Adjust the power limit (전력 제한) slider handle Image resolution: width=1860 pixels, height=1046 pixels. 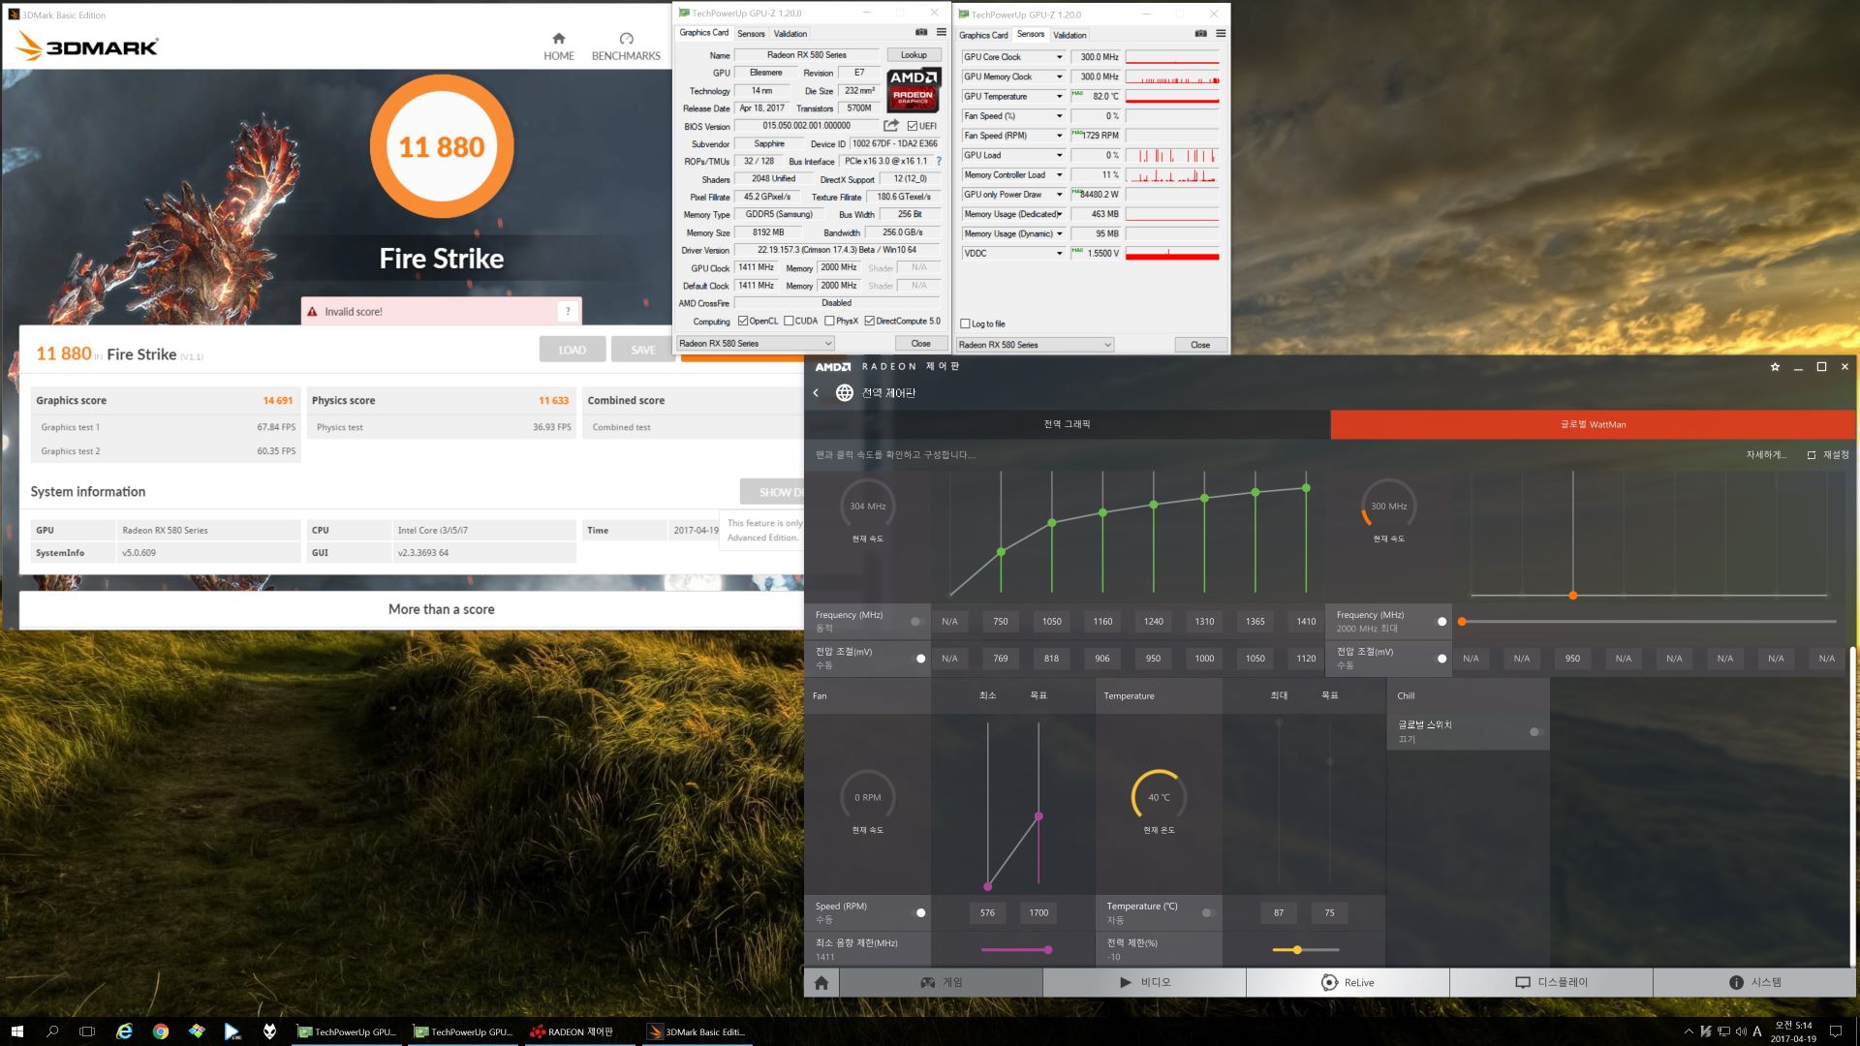pos(1297,950)
